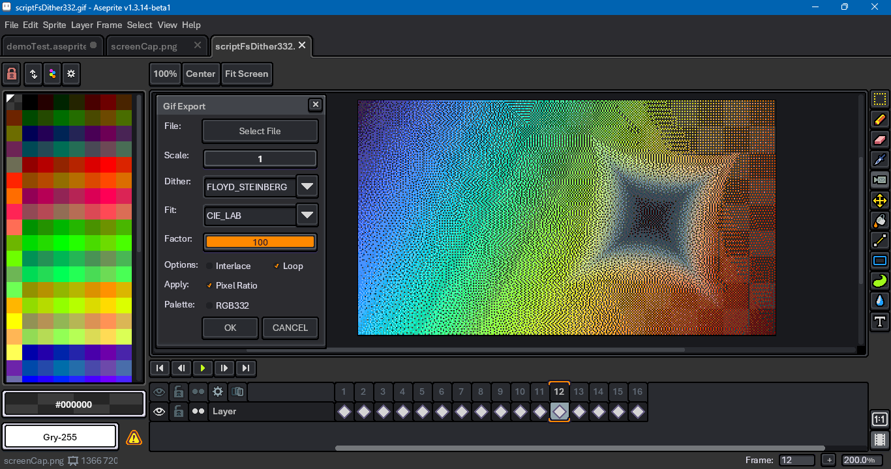
Task: Enable the Interlace option
Action: 209,266
